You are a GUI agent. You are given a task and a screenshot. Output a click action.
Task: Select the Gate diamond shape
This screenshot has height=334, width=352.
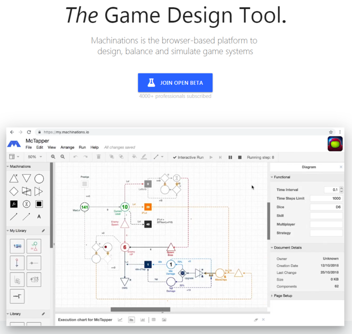(x=14, y=191)
